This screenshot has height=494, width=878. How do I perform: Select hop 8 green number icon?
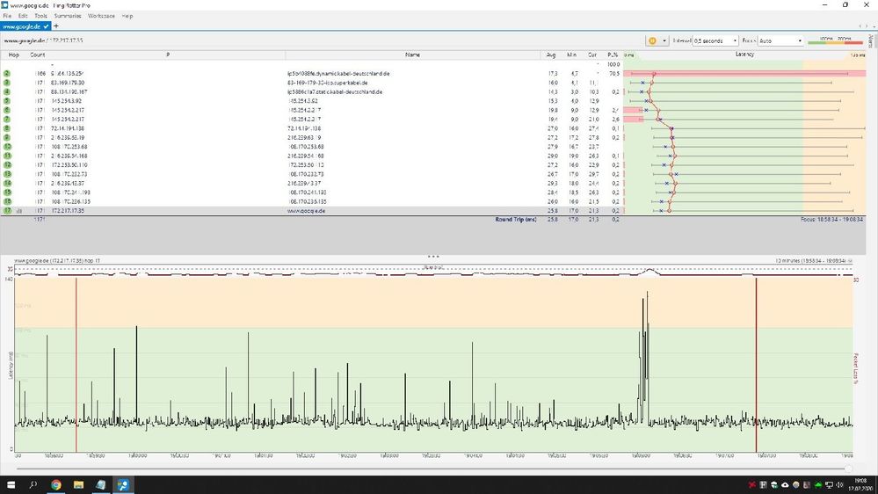[7, 128]
